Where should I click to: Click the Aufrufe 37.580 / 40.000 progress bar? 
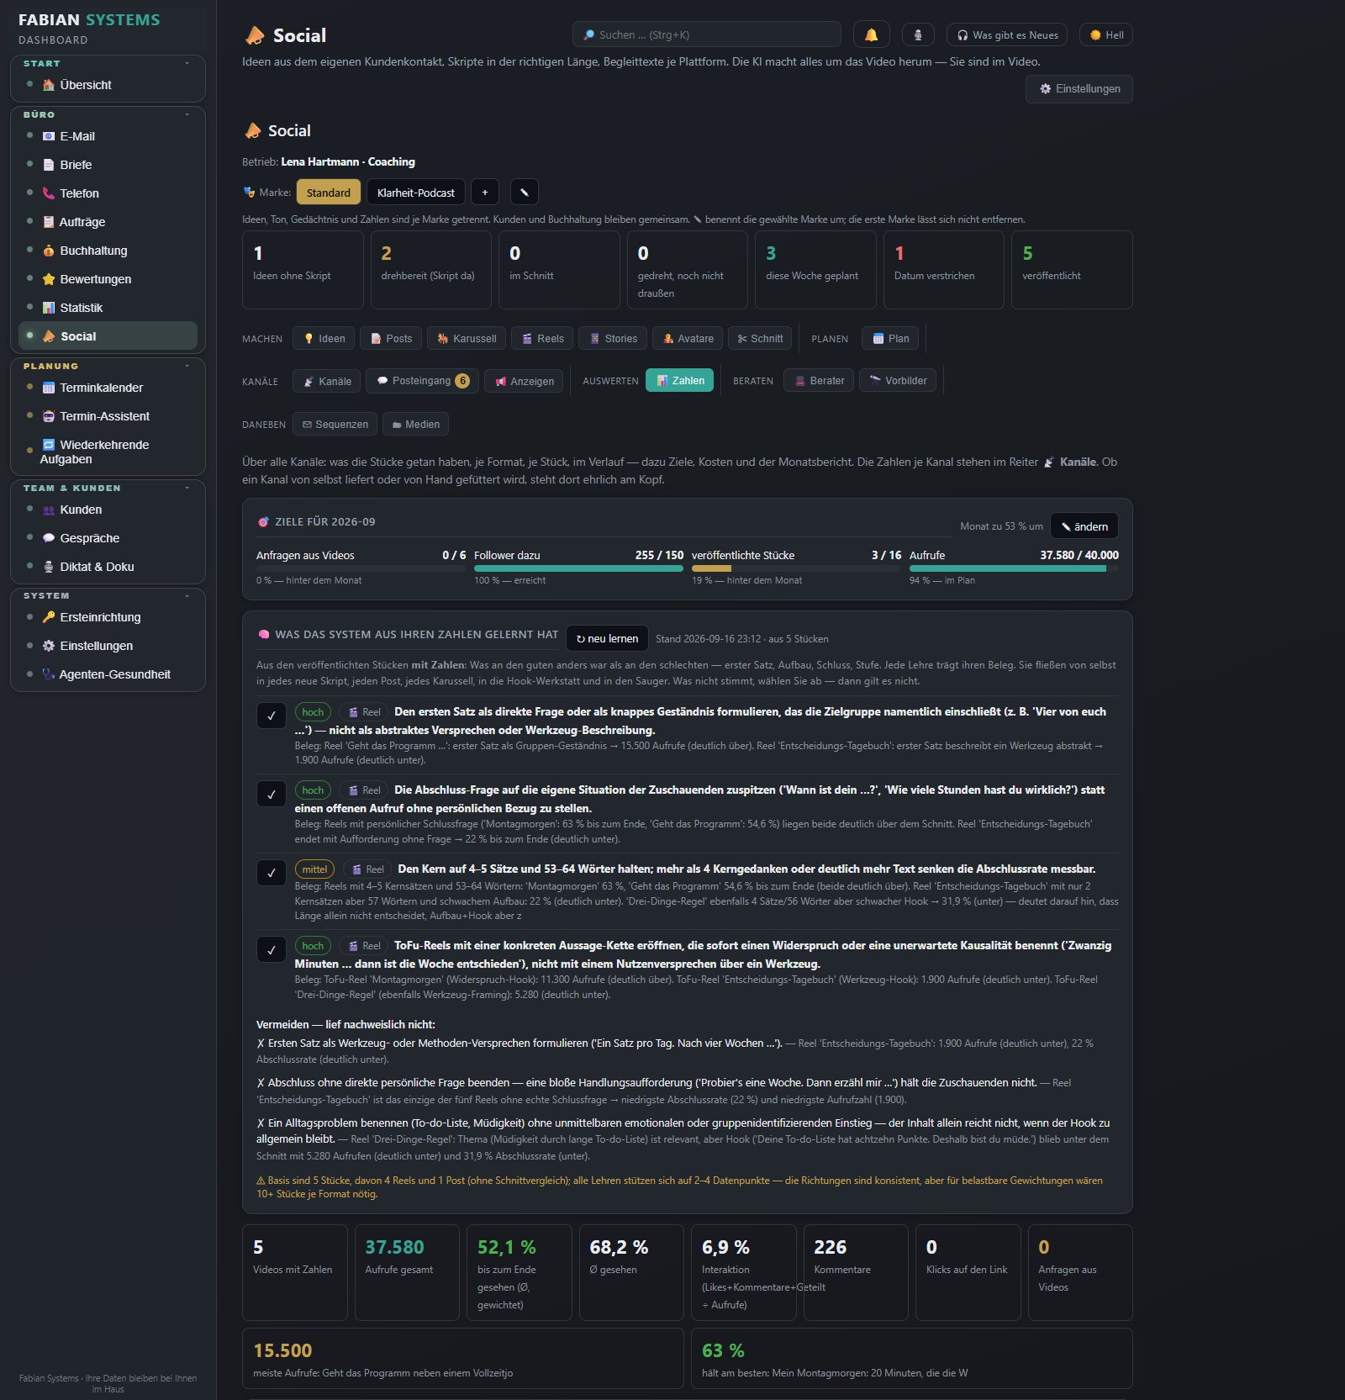point(1014,569)
